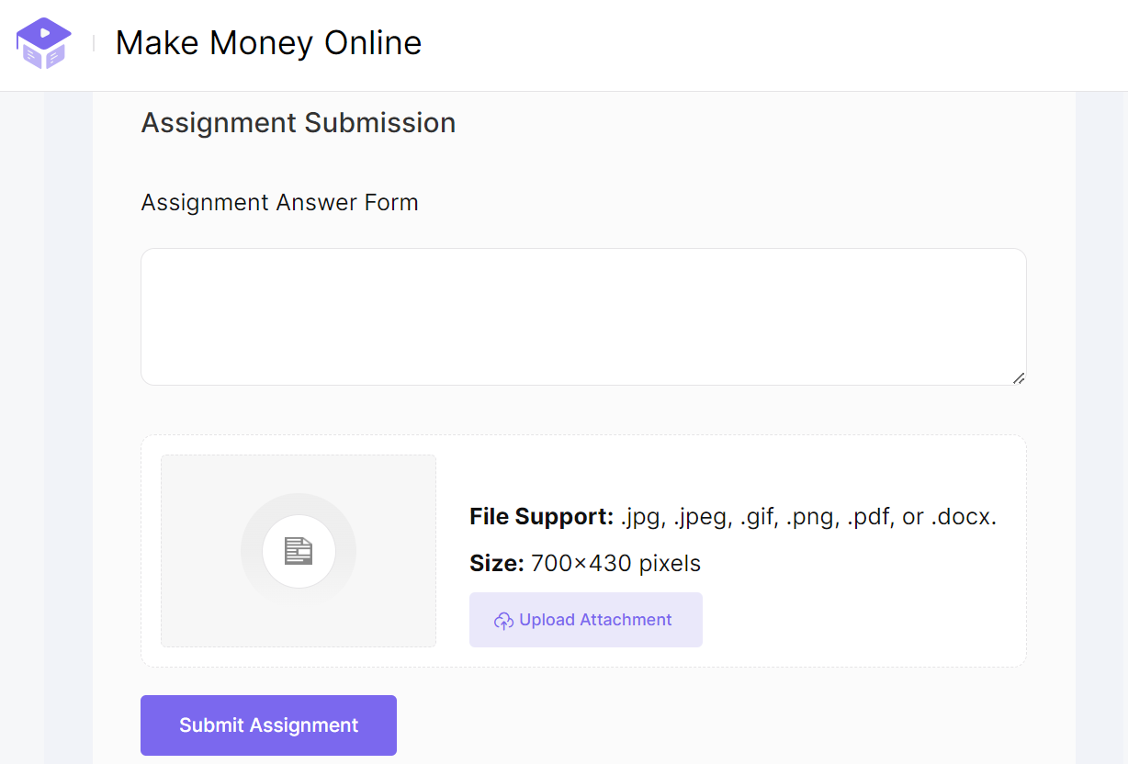Open the 'Make Money Online' site title link
The height and width of the screenshot is (764, 1128).
[268, 42]
